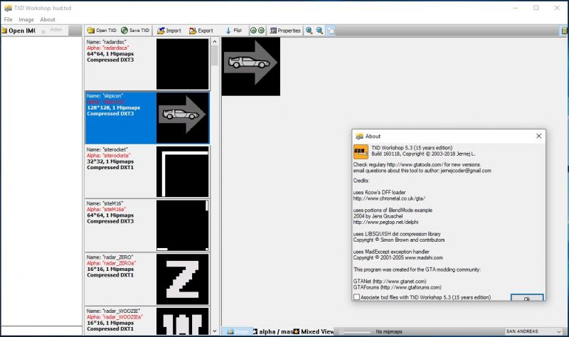Viewport: 569px width, 337px height.
Task: Click the zoom out magnifier icon
Action: click(319, 31)
